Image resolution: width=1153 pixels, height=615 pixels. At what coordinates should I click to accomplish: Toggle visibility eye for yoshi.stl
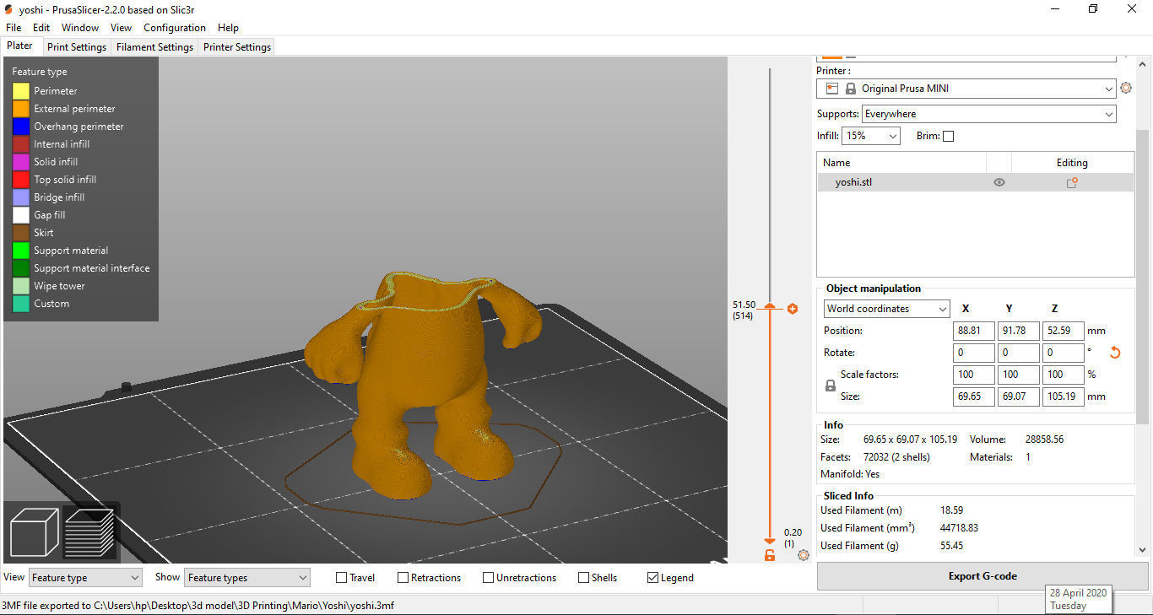click(999, 182)
